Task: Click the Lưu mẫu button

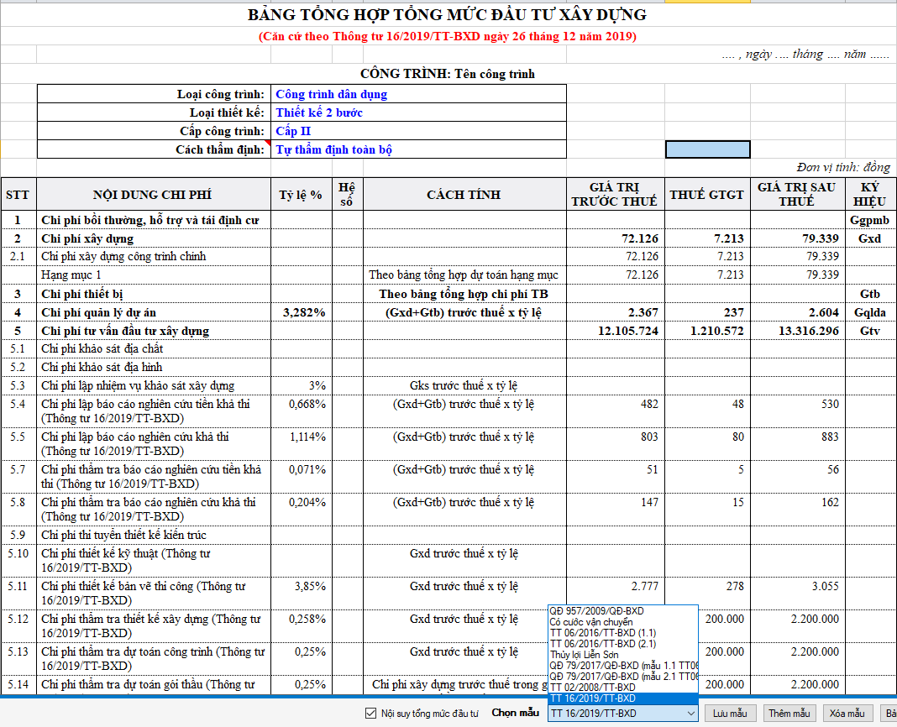Action: 729,714
